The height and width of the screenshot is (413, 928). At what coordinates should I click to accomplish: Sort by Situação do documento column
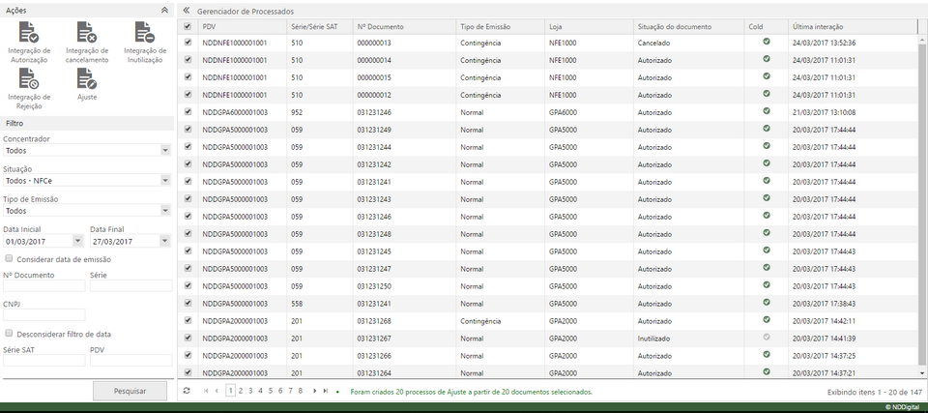(688, 26)
